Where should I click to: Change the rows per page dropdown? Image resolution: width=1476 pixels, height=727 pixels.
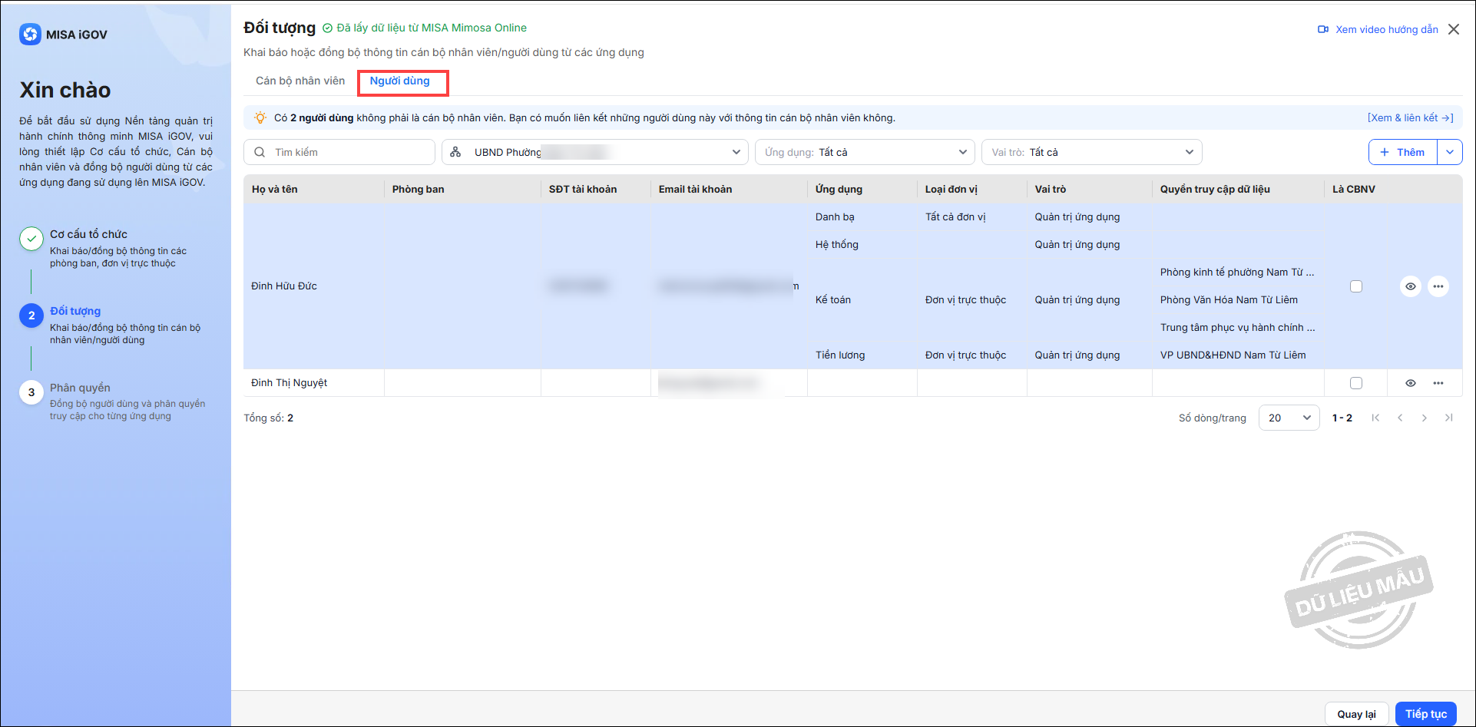tap(1289, 418)
